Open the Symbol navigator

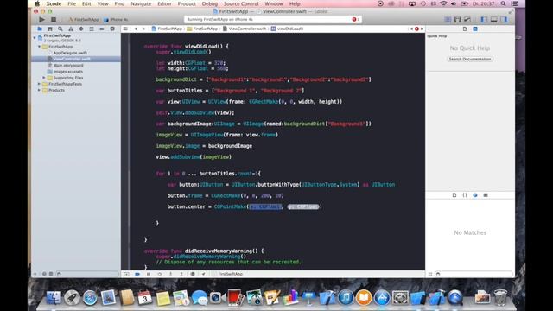(50, 29)
